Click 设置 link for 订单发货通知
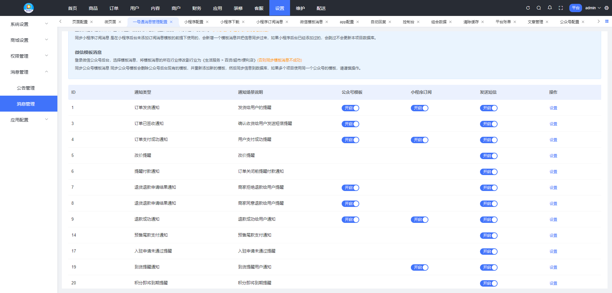The height and width of the screenshot is (293, 612). click(x=553, y=108)
